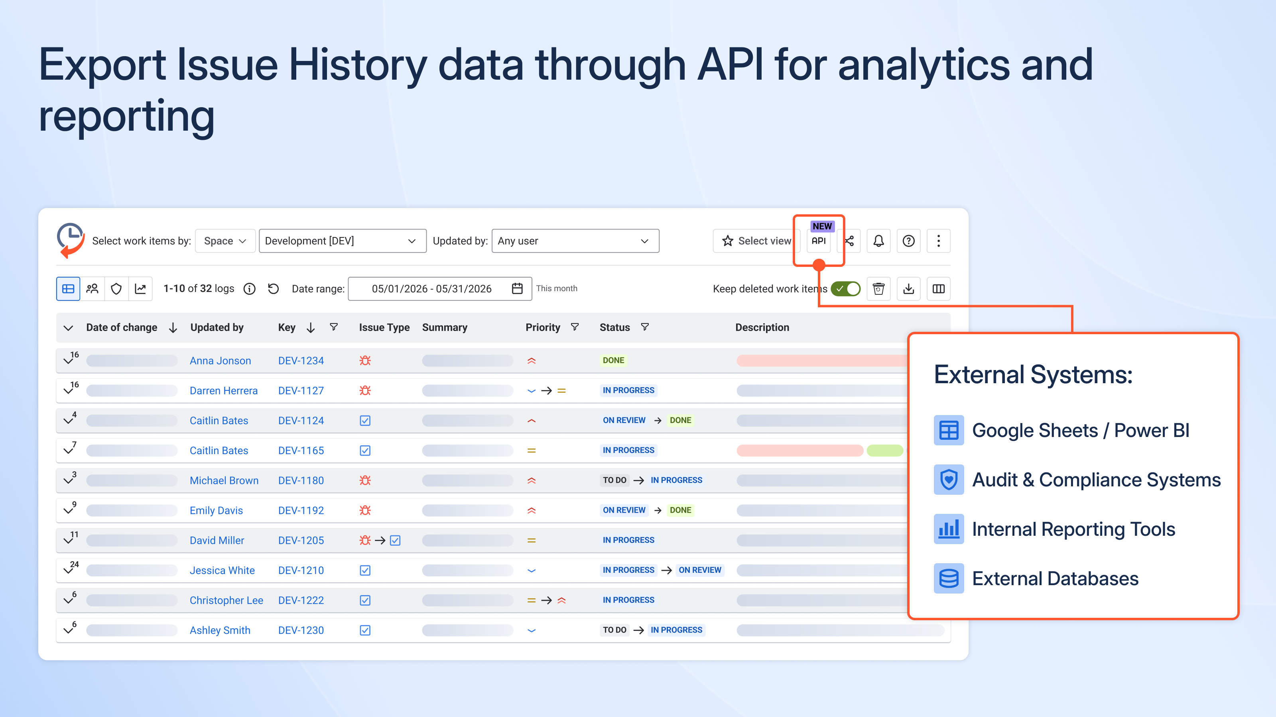This screenshot has height=717, width=1276.
Task: Open issue DEV-1124
Action: [301, 421]
